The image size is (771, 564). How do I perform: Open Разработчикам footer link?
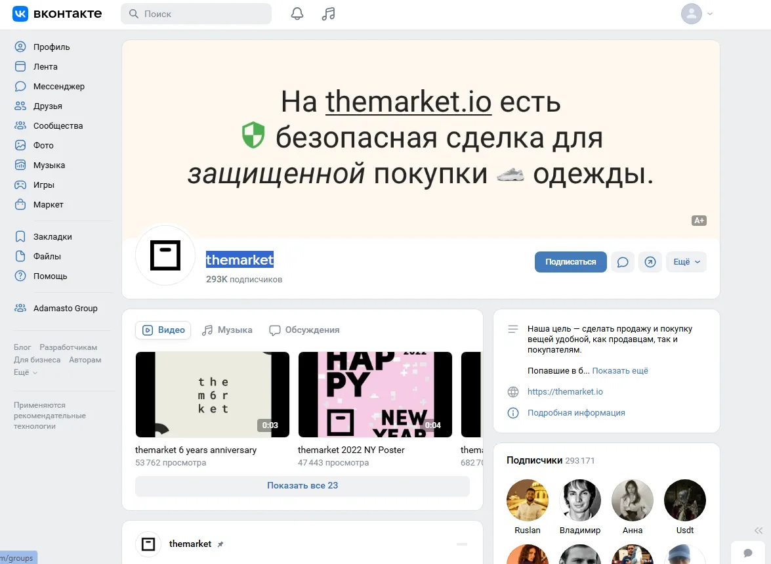(x=68, y=347)
